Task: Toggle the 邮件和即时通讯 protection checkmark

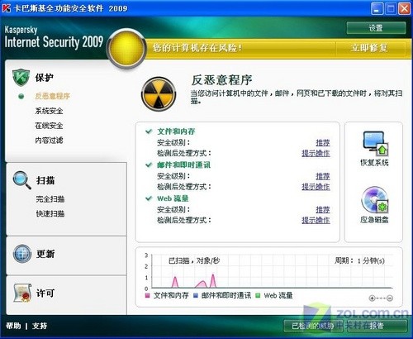Action: [x=149, y=165]
